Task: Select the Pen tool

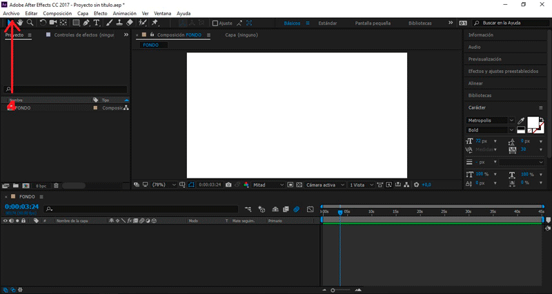Action: [86, 23]
